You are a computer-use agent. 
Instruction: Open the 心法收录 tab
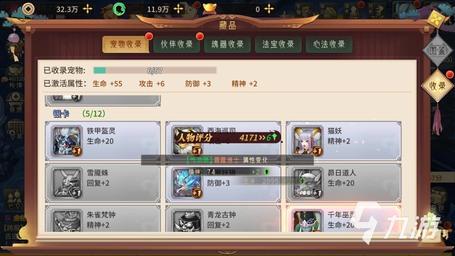(329, 44)
